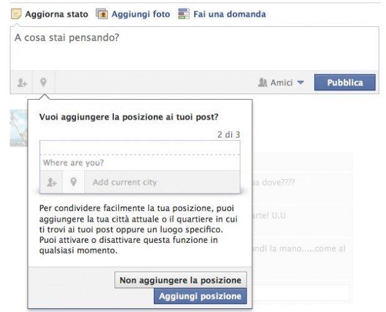Click the Amici friends audience icon

[263, 82]
